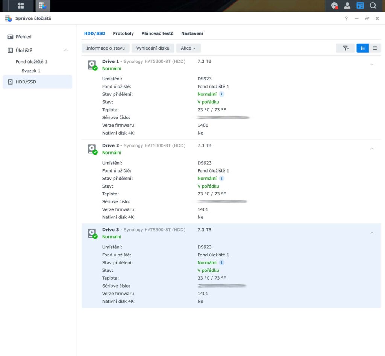
Task: Click the Drive 1 disk status icon
Action: [x=92, y=65]
